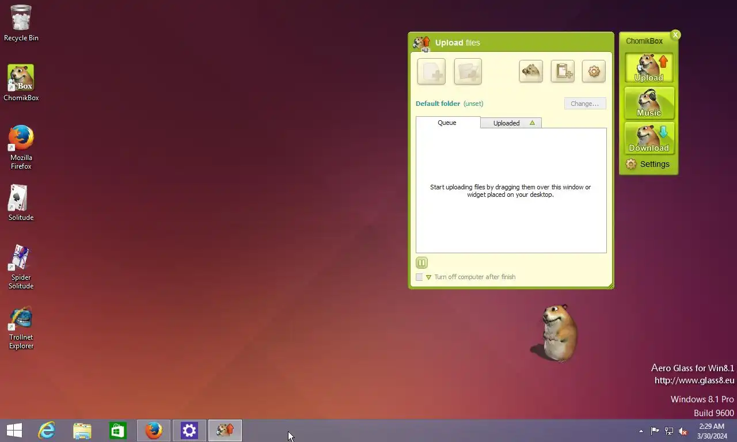
Task: Open the Action Center flag icon
Action: point(655,431)
